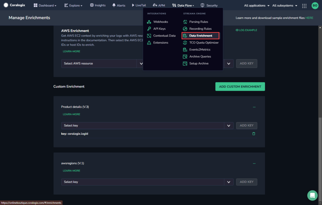Click the Contextual Data icon

(149, 36)
